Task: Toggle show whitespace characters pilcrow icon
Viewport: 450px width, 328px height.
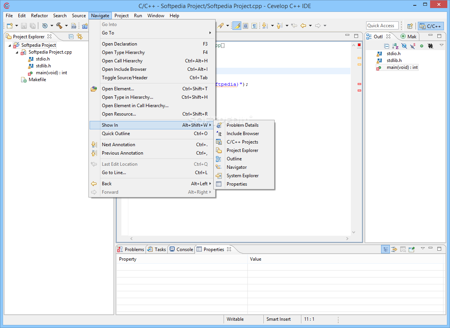Action: click(x=254, y=26)
